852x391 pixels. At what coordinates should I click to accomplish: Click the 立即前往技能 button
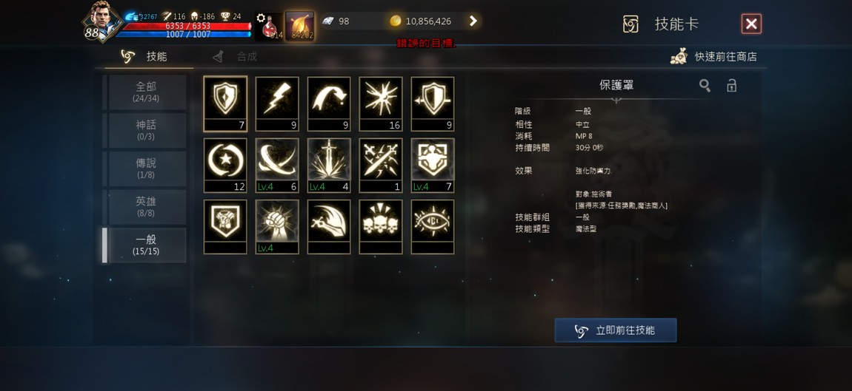point(616,330)
